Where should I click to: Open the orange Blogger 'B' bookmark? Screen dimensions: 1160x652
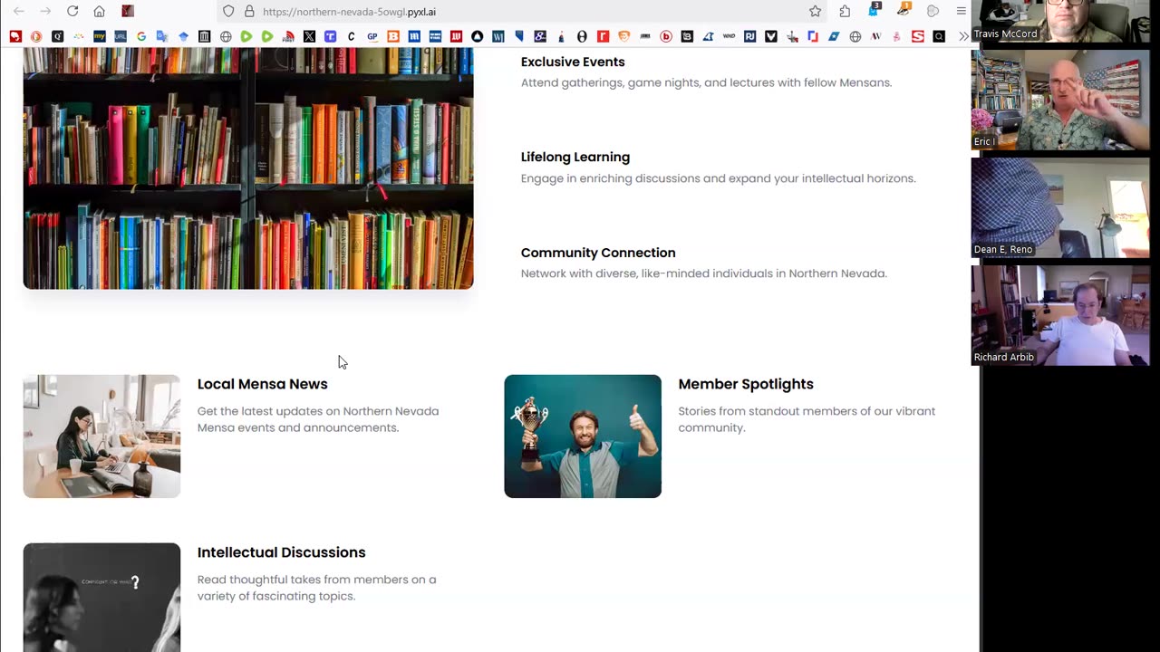click(393, 36)
